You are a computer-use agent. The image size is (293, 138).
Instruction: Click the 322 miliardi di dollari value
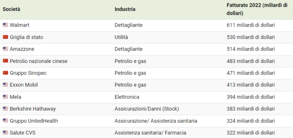[x=251, y=133]
